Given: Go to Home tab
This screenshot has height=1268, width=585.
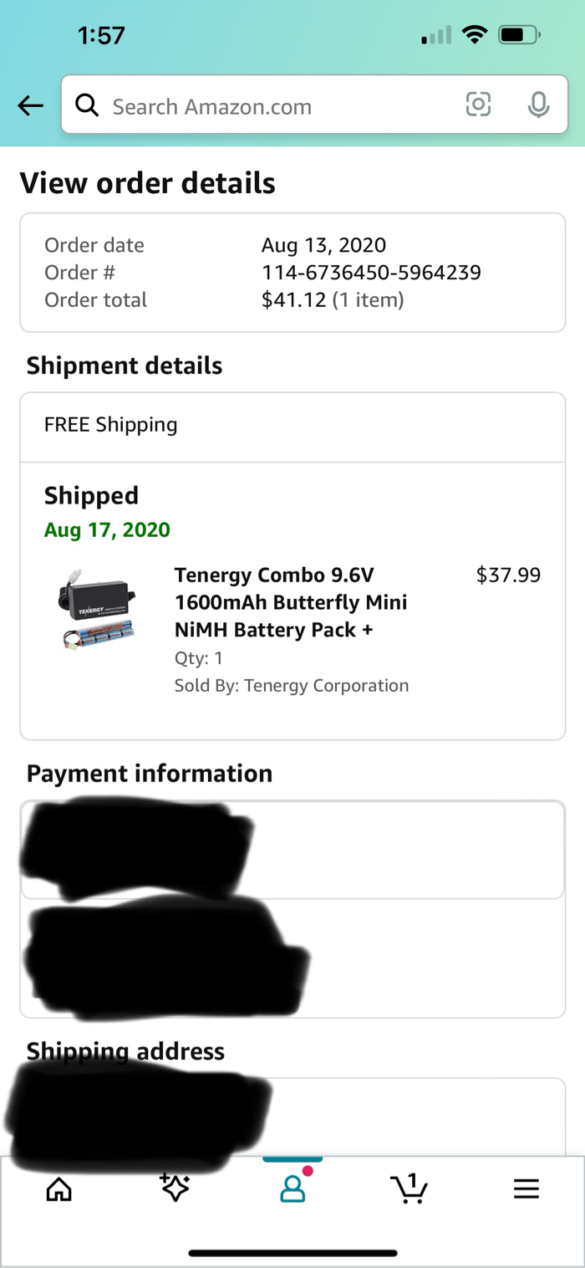Looking at the screenshot, I should [x=58, y=1189].
